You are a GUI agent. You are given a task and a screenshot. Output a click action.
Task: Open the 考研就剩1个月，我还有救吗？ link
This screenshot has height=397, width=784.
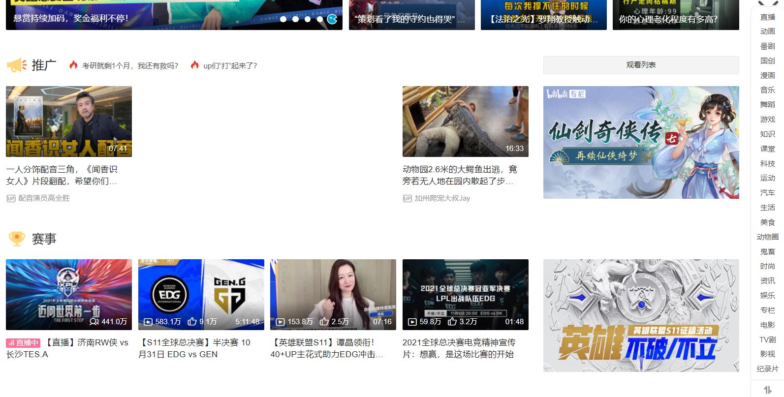[130, 65]
